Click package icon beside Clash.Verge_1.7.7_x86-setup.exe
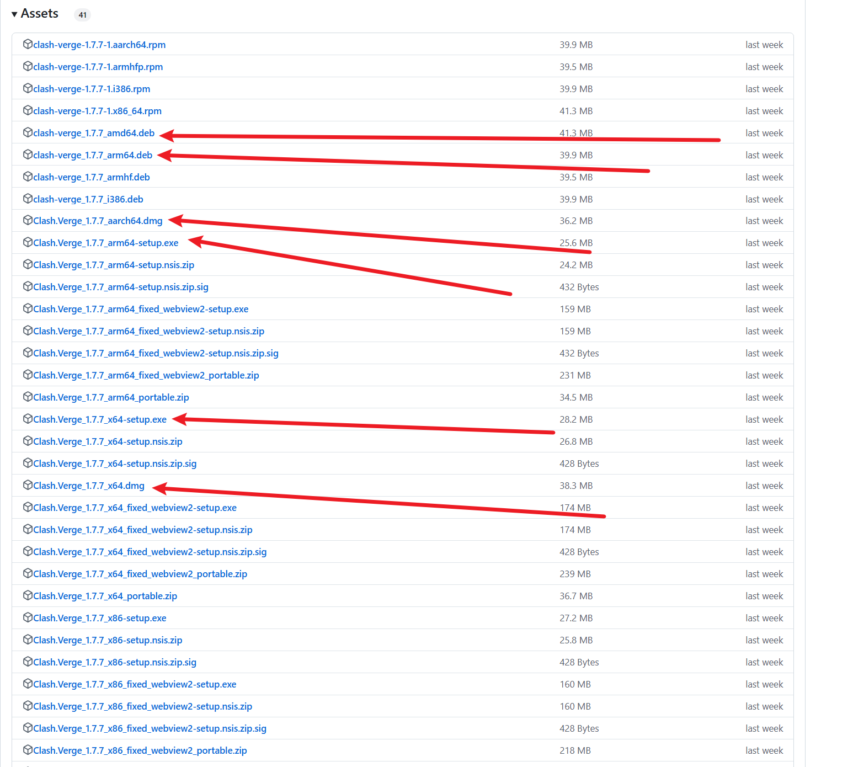Screen dimensions: 853x767 click(x=28, y=617)
